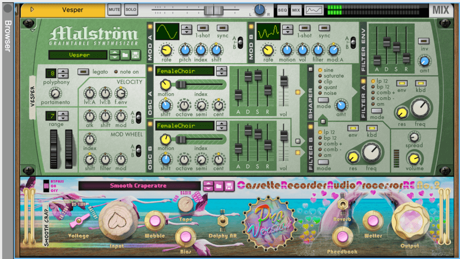Screen dimensions: 460x259
Task: Step through Malström patches with arrows
Action: pos(114,55)
